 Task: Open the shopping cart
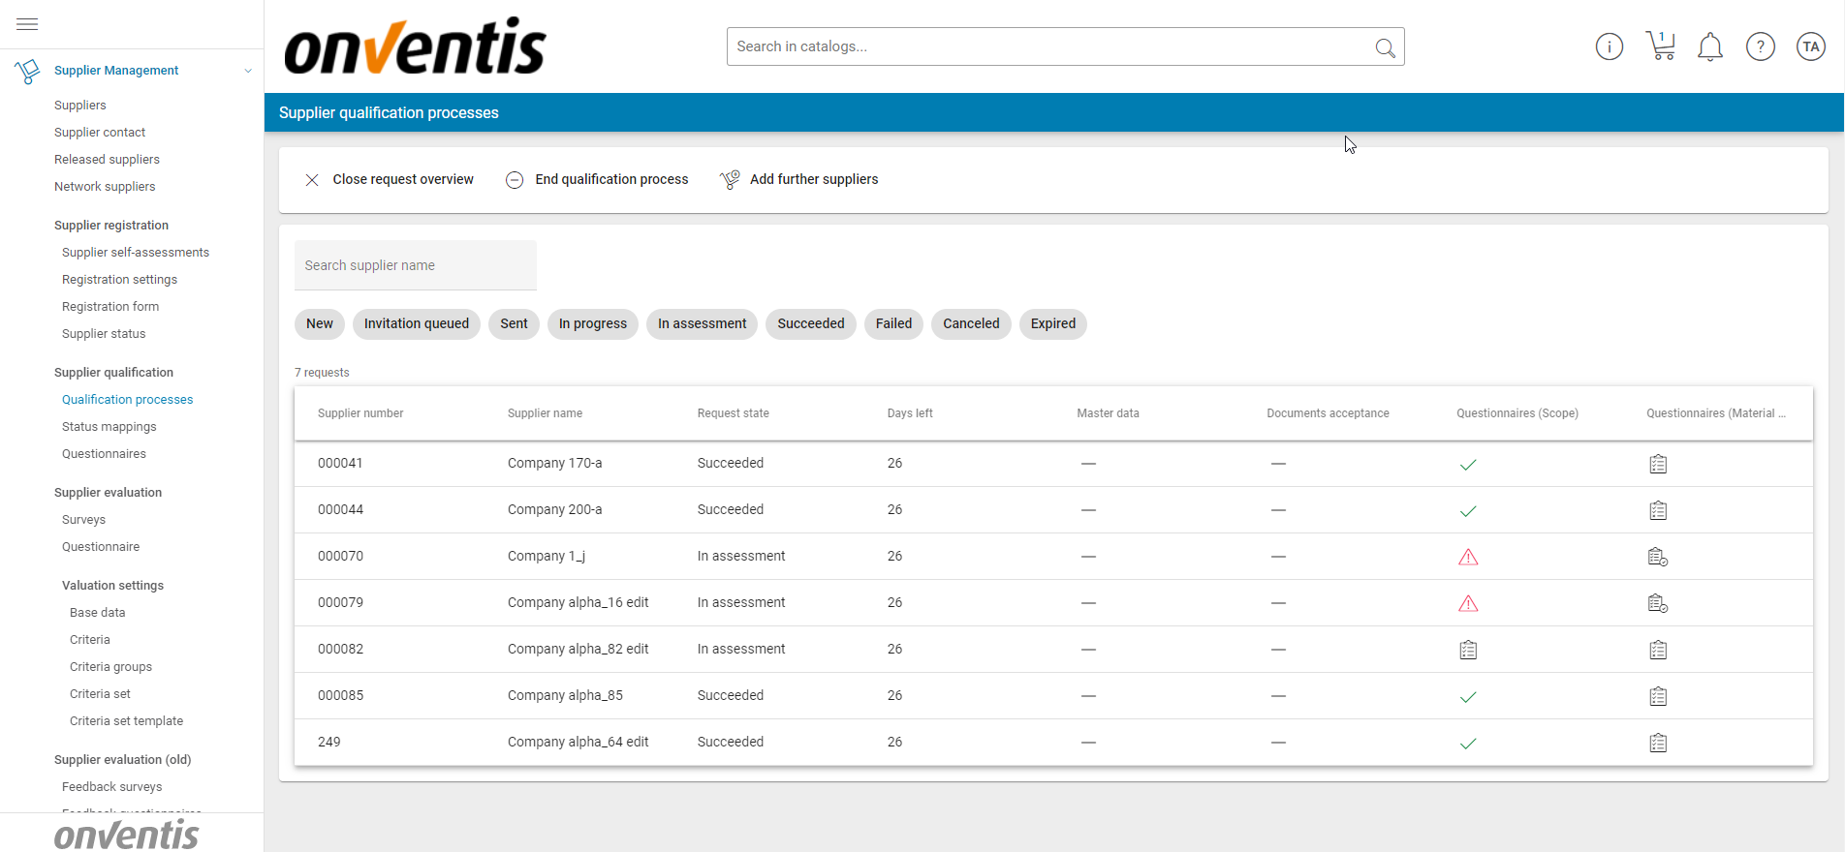click(x=1660, y=46)
